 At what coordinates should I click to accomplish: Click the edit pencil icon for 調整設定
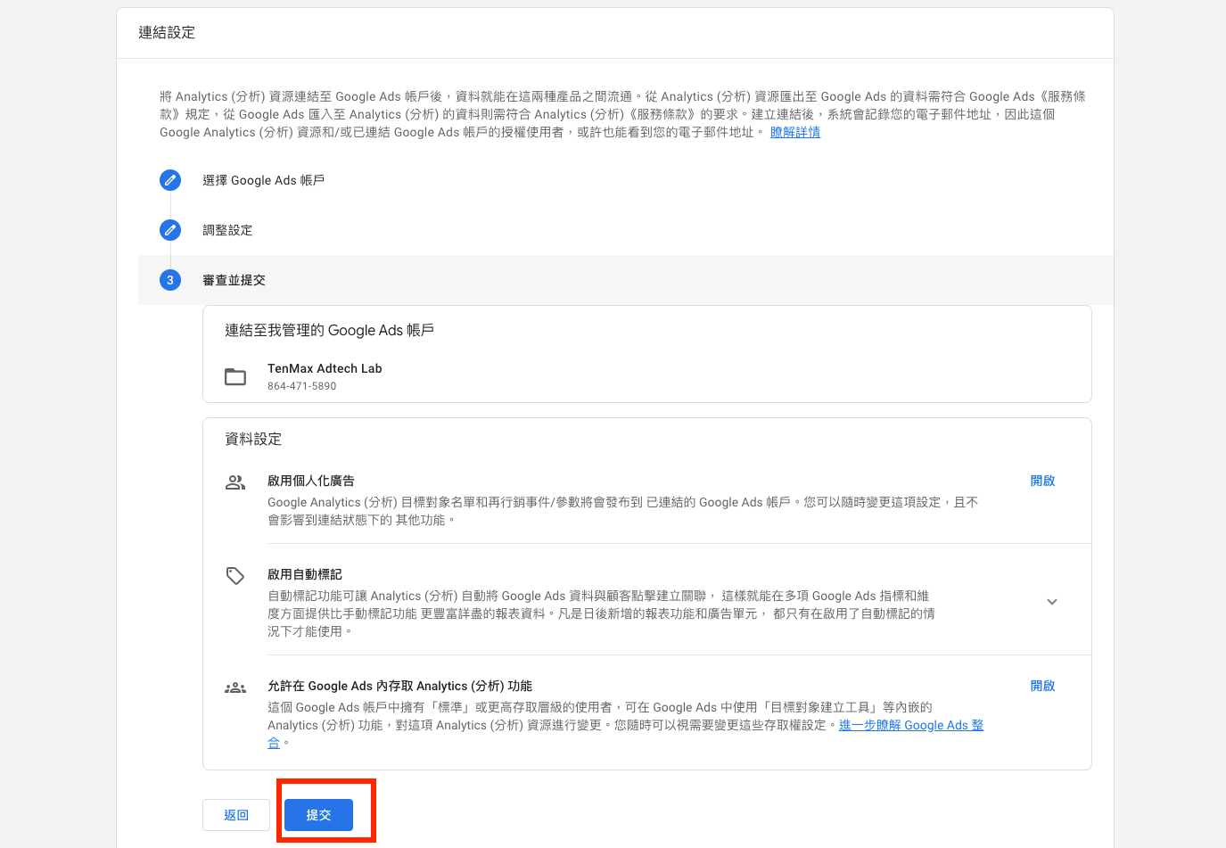click(x=170, y=230)
